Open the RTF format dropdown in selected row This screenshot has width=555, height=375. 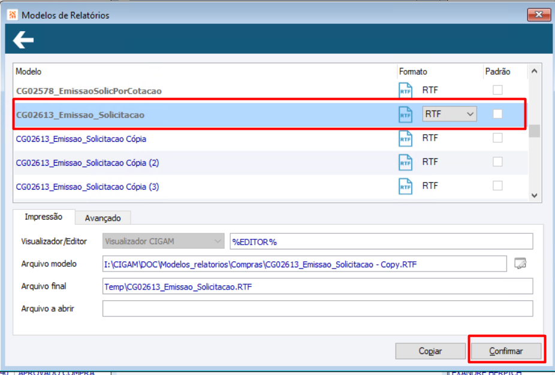pos(450,114)
